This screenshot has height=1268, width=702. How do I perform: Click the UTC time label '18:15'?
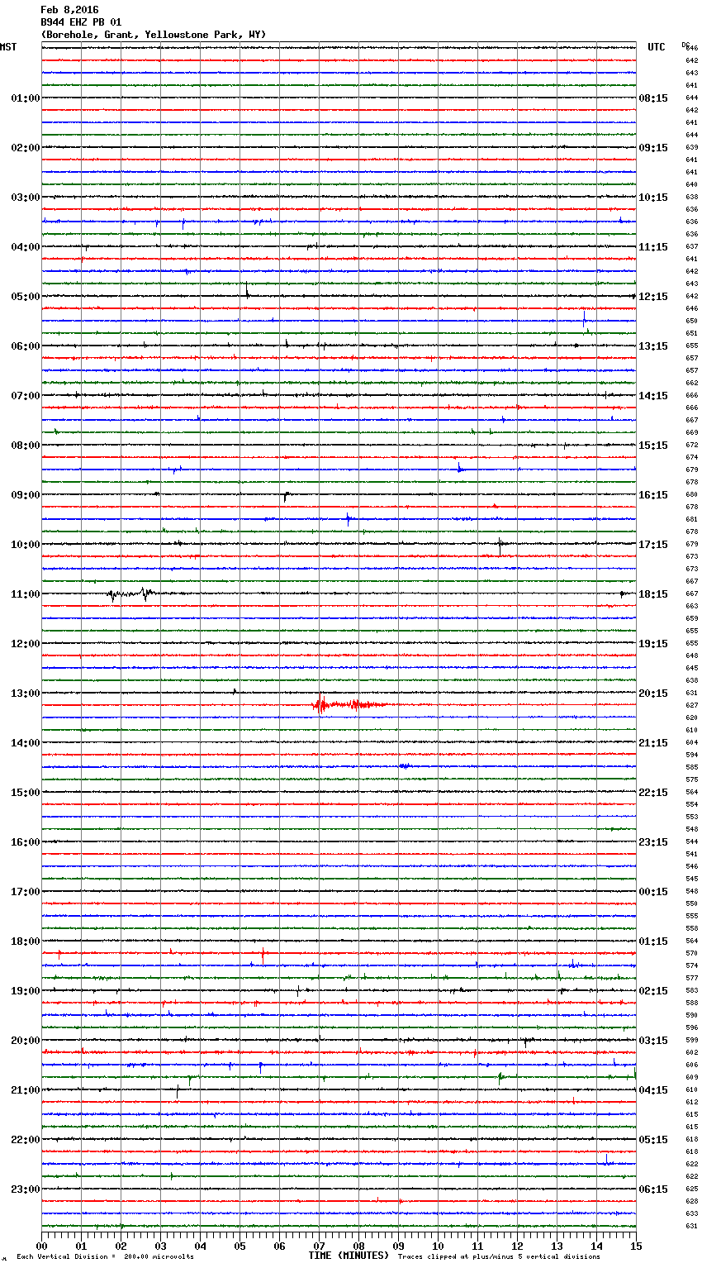pos(653,594)
